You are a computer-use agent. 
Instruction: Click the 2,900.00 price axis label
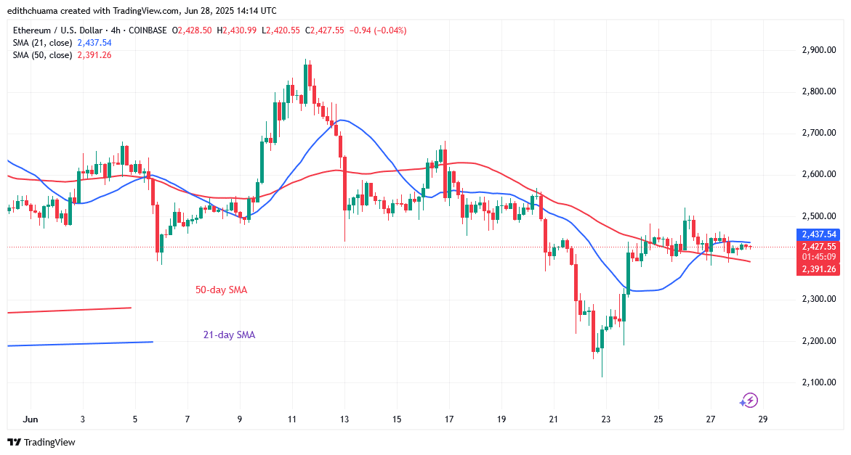click(x=818, y=50)
